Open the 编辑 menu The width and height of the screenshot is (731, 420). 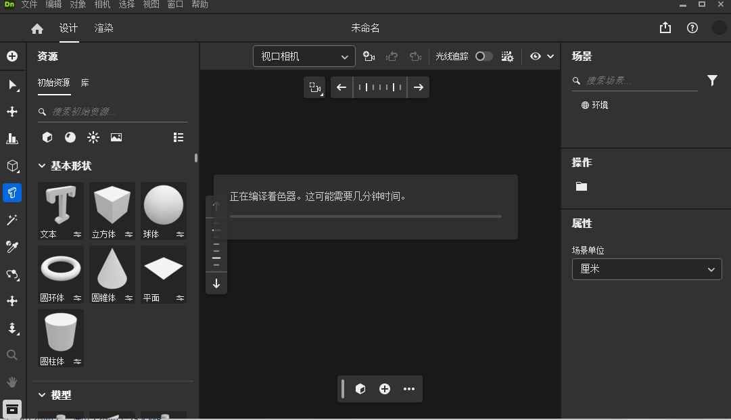[53, 5]
